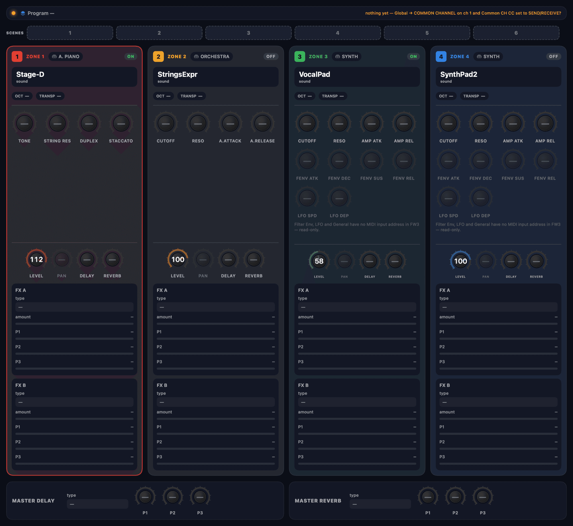Image resolution: width=573 pixels, height=526 pixels.
Task: Select Scene 4 slot
Action: click(x=338, y=33)
